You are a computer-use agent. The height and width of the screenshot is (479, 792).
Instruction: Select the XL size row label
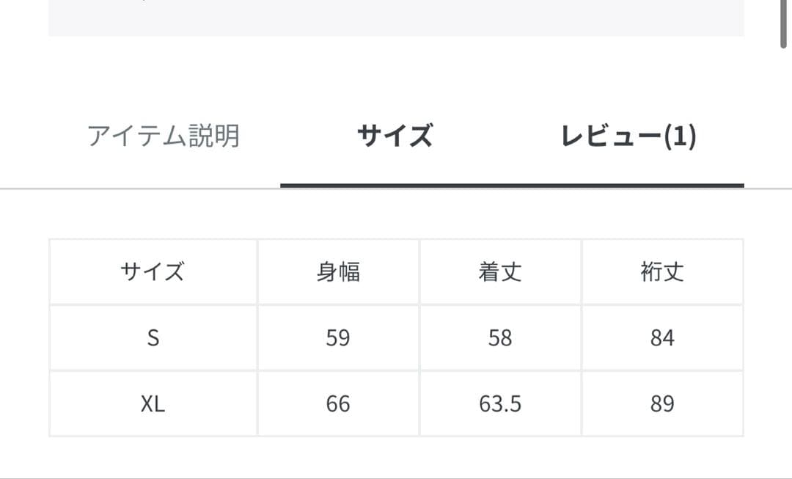click(x=152, y=402)
